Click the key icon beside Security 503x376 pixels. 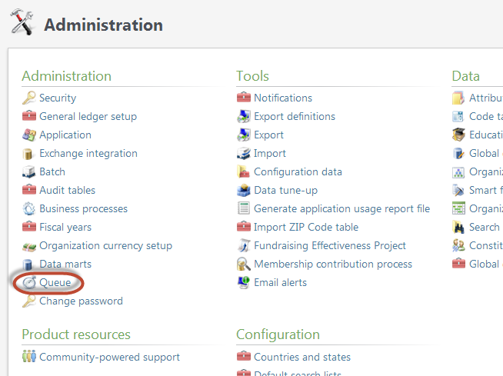28,98
